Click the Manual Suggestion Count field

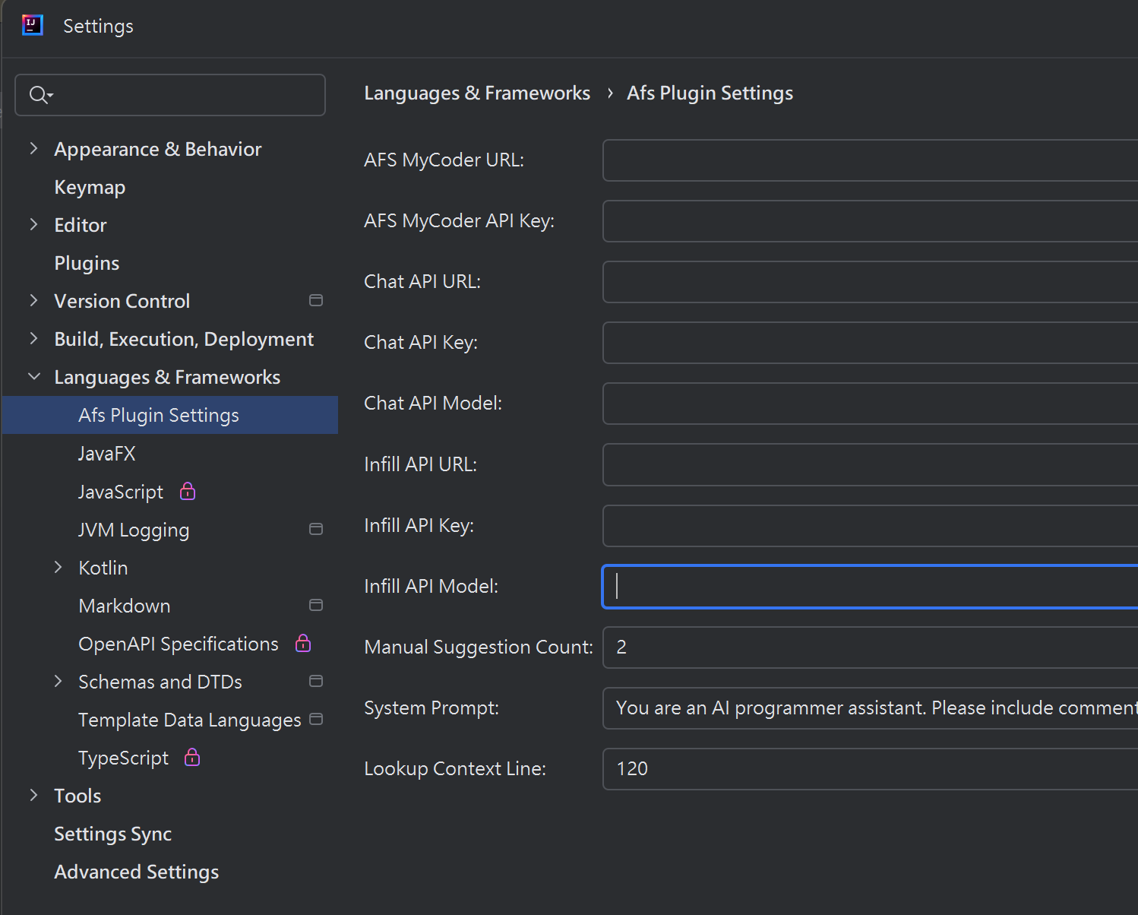(871, 647)
